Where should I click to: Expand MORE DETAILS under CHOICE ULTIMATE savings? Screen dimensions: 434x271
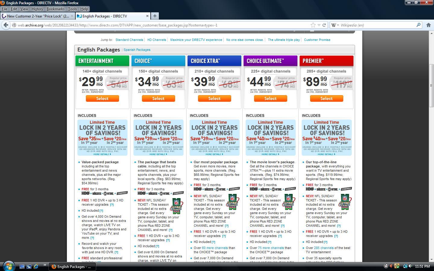point(270,154)
